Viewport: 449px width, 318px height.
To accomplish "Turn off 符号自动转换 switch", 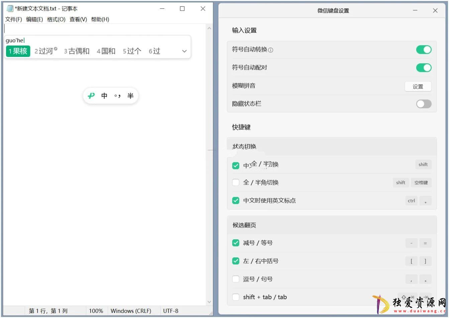I will click(424, 50).
